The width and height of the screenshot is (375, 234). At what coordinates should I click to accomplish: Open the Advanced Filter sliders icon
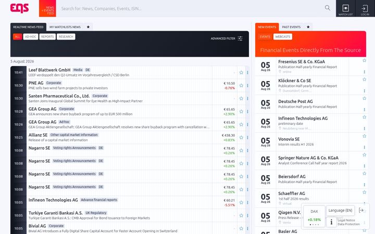click(240, 38)
